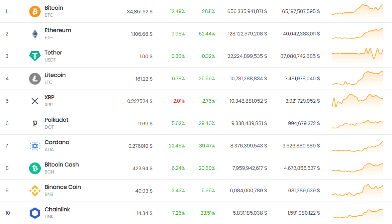Select Litecoin's 25.56% change value
Screen dimensions: 392x224
click(206, 79)
